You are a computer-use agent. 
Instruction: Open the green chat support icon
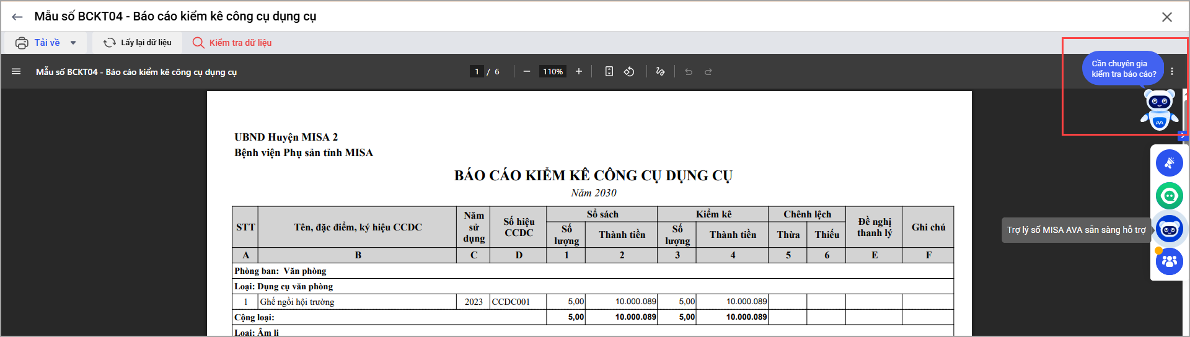click(1169, 196)
